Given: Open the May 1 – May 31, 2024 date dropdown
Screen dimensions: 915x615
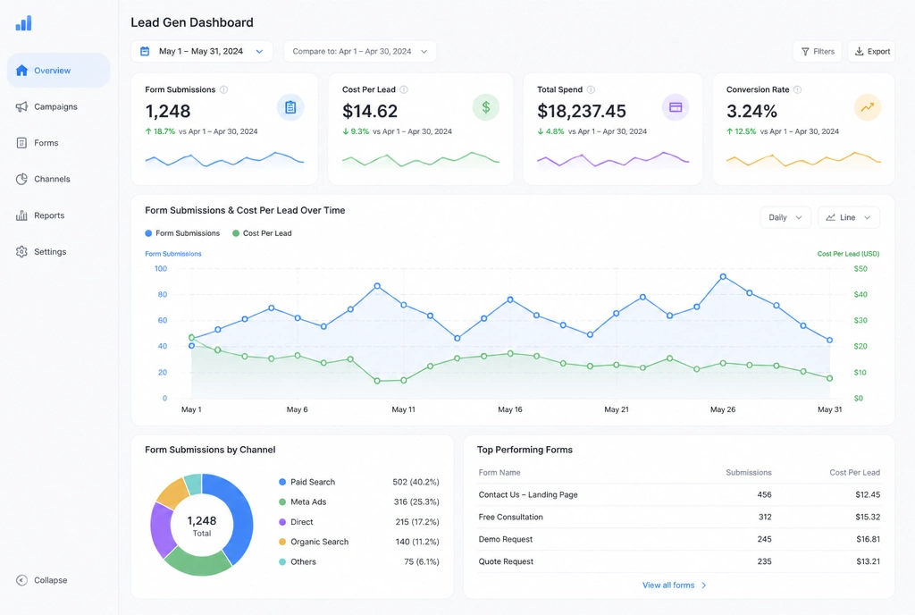Looking at the screenshot, I should (x=202, y=51).
